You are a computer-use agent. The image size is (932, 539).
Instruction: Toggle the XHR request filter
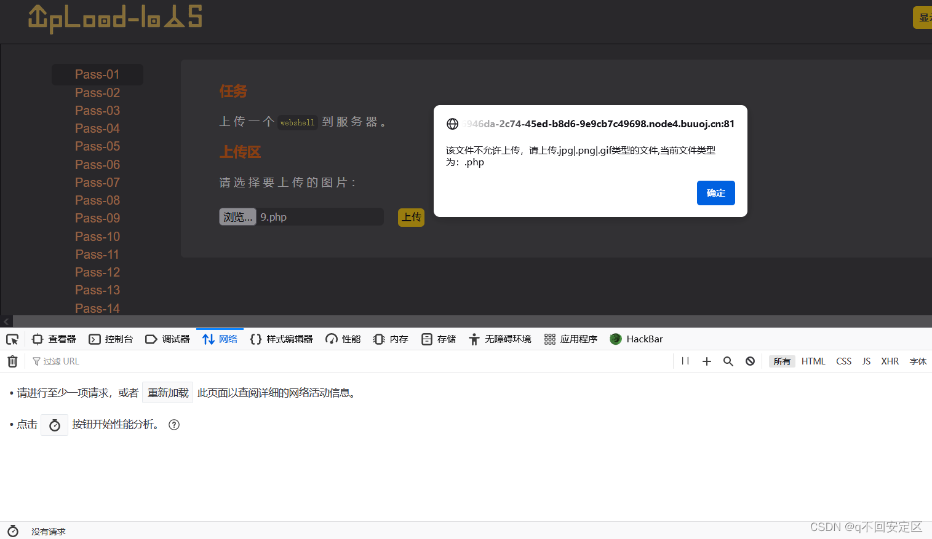[890, 361]
